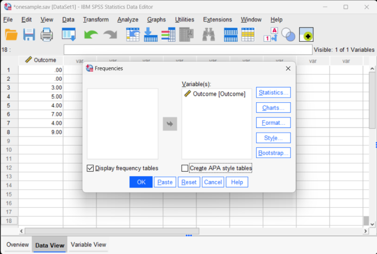Open the Help menu
The height and width of the screenshot is (254, 377).
tap(277, 20)
